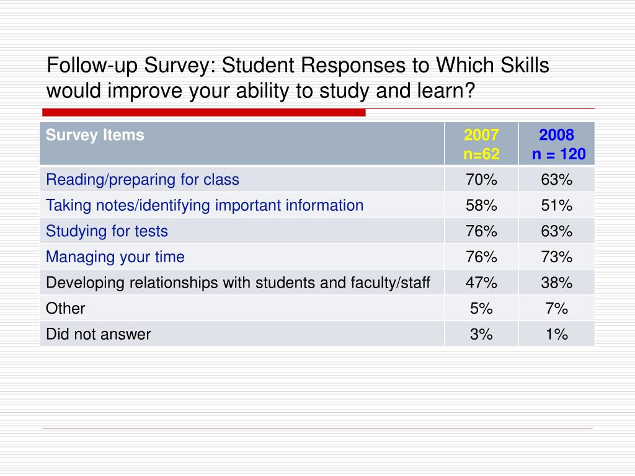Image resolution: width=635 pixels, height=476 pixels.
Task: Click the 5% value in Other row
Action: point(481,309)
